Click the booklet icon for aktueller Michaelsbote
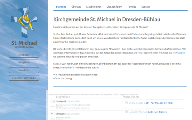This screenshot has height=120, width=192. [127, 112]
